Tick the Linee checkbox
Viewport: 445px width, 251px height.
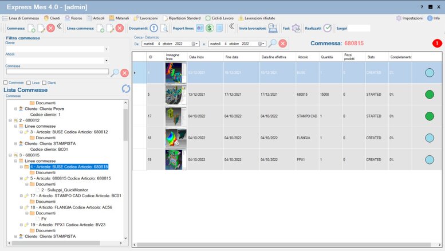click(28, 83)
